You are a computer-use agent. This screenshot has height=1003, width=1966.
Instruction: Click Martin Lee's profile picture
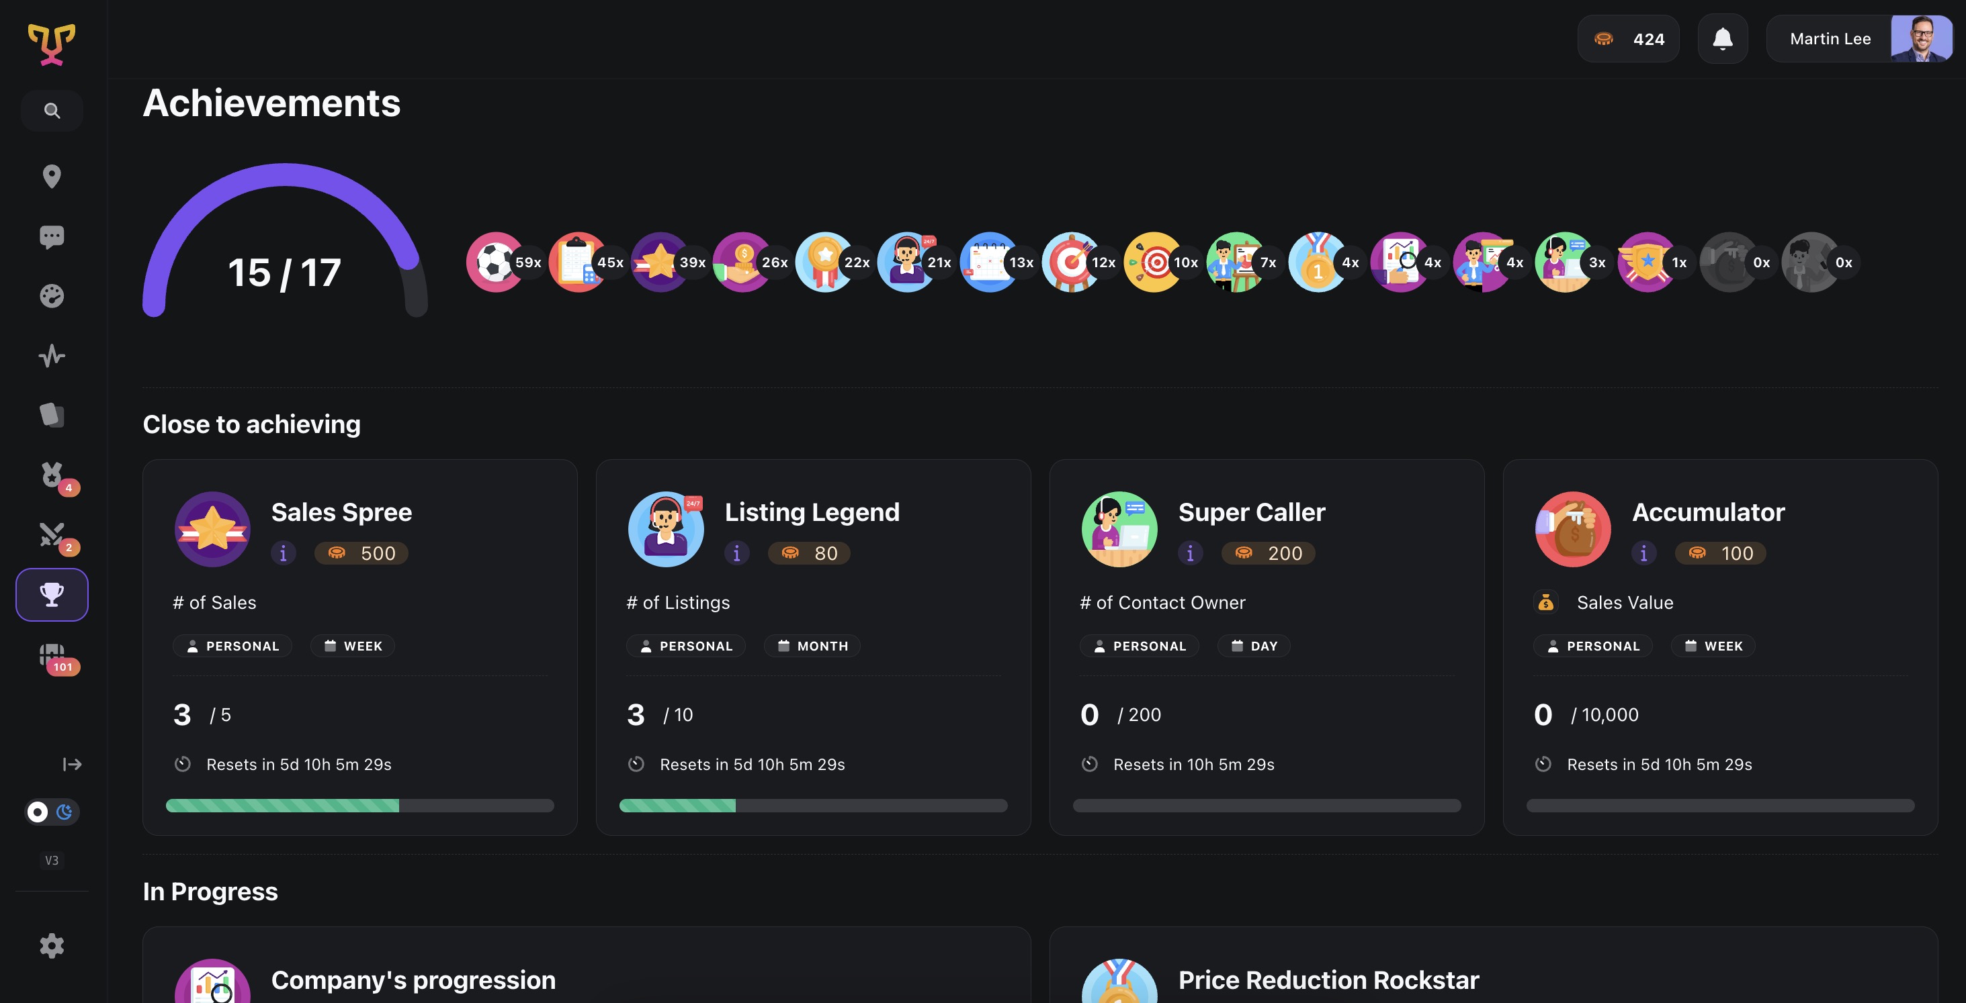click(x=1920, y=38)
